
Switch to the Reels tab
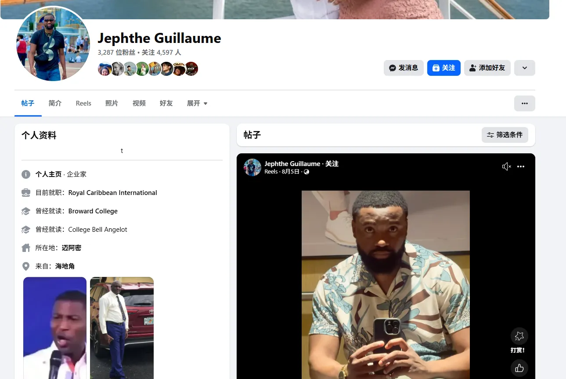coord(83,103)
